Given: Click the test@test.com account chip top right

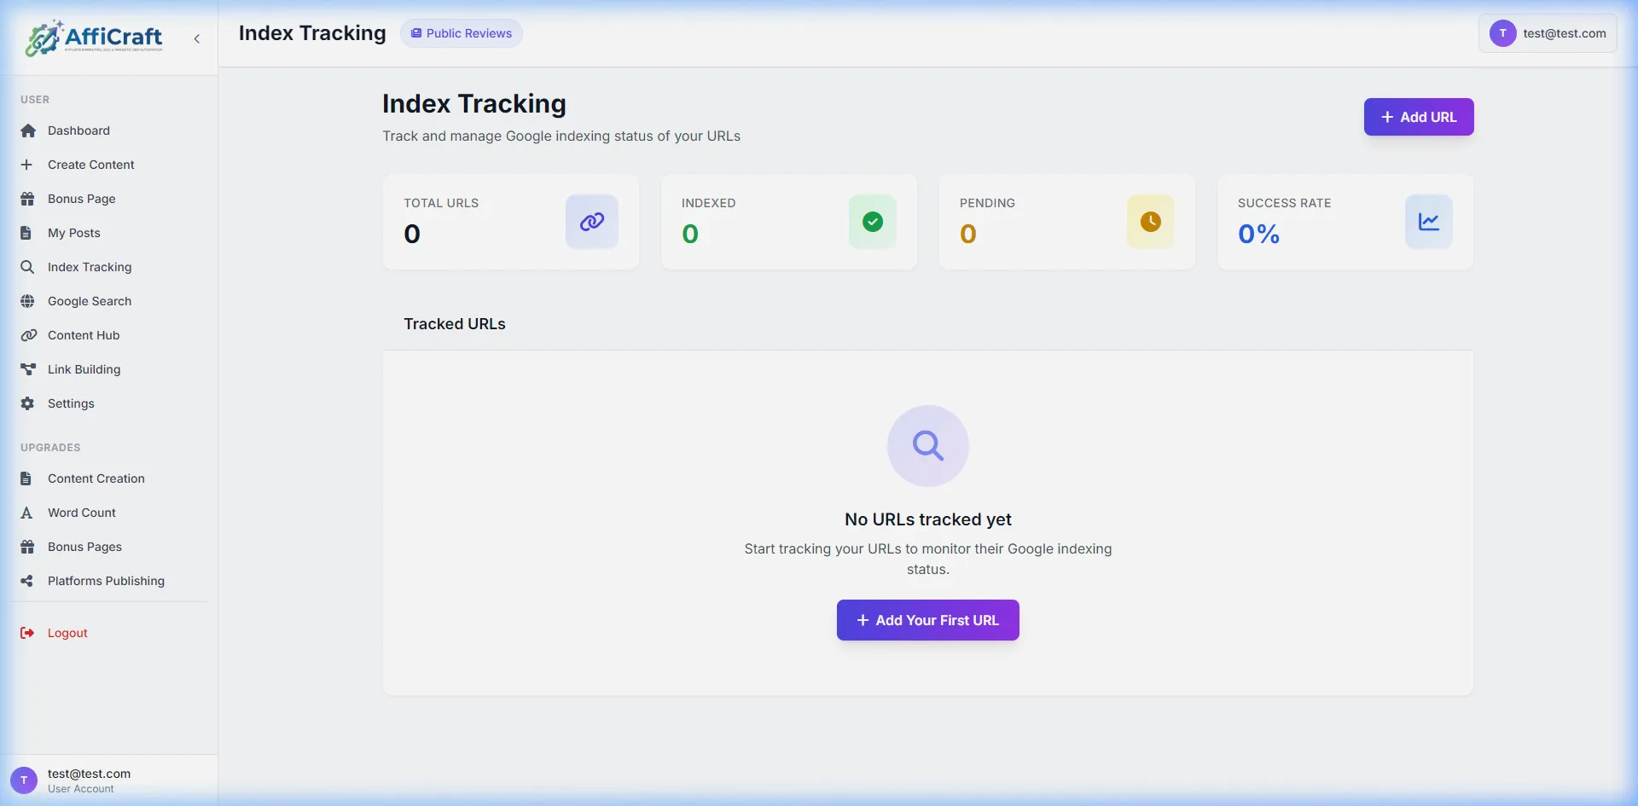Looking at the screenshot, I should click(x=1547, y=33).
